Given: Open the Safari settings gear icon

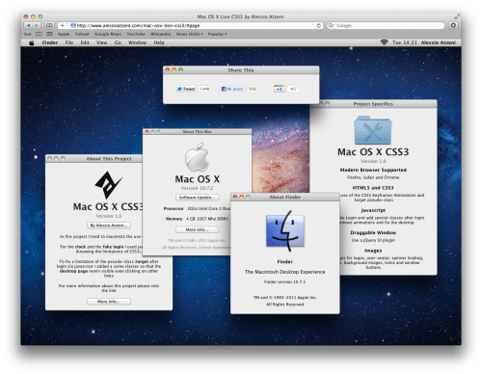Looking at the screenshot, I should pos(453,25).
